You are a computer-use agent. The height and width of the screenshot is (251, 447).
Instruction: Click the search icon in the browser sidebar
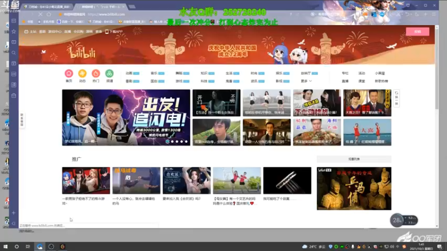point(13,52)
